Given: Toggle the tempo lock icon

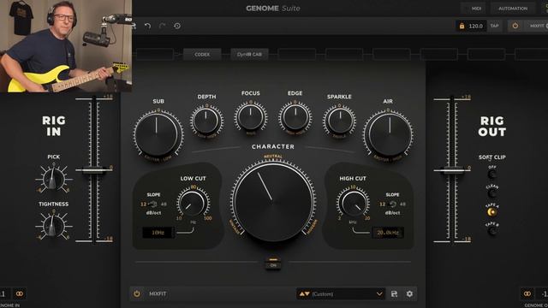Looking at the screenshot, I should click(462, 27).
